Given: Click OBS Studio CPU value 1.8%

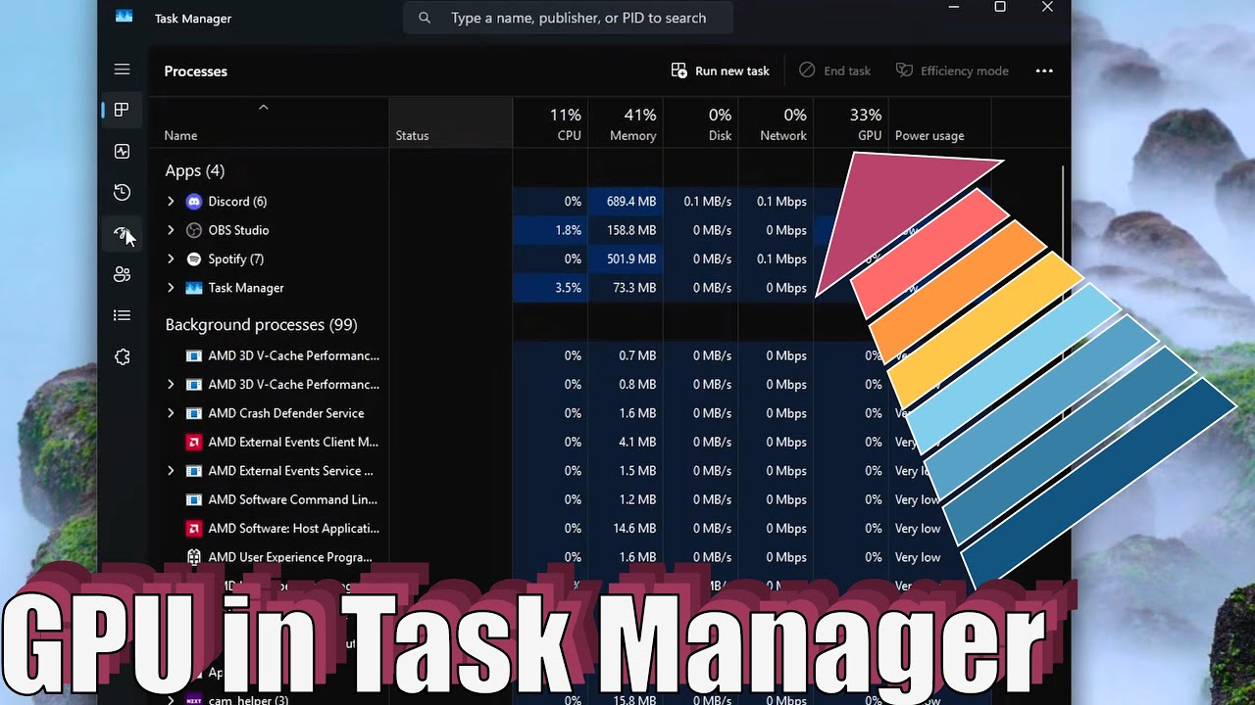Looking at the screenshot, I should (x=568, y=230).
